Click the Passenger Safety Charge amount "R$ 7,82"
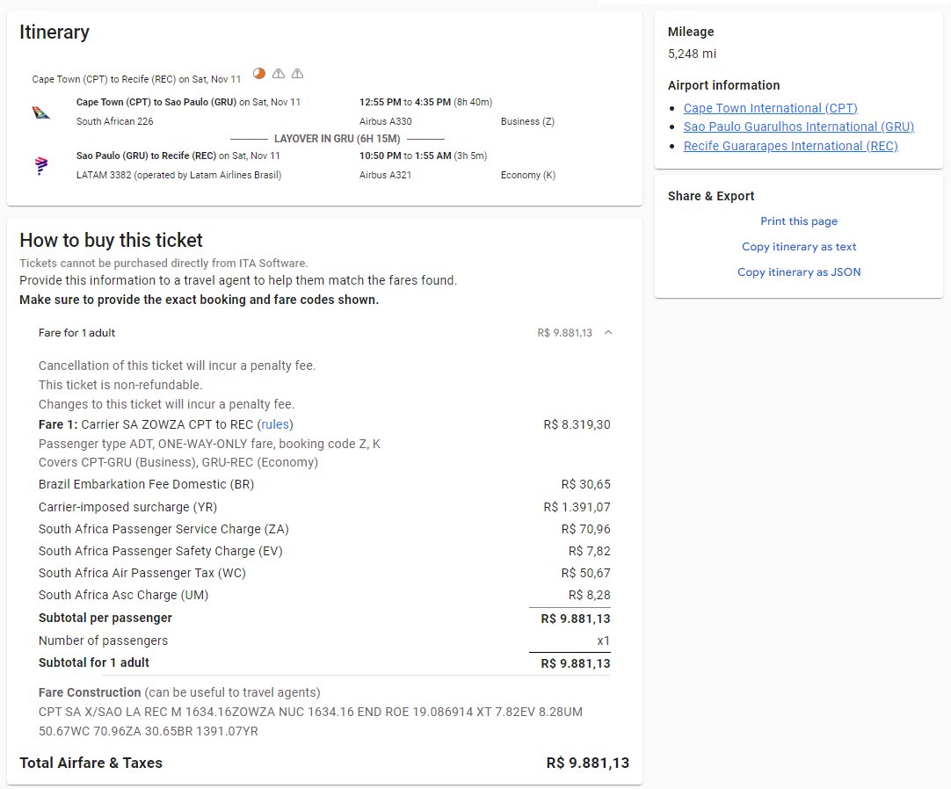 pos(590,551)
